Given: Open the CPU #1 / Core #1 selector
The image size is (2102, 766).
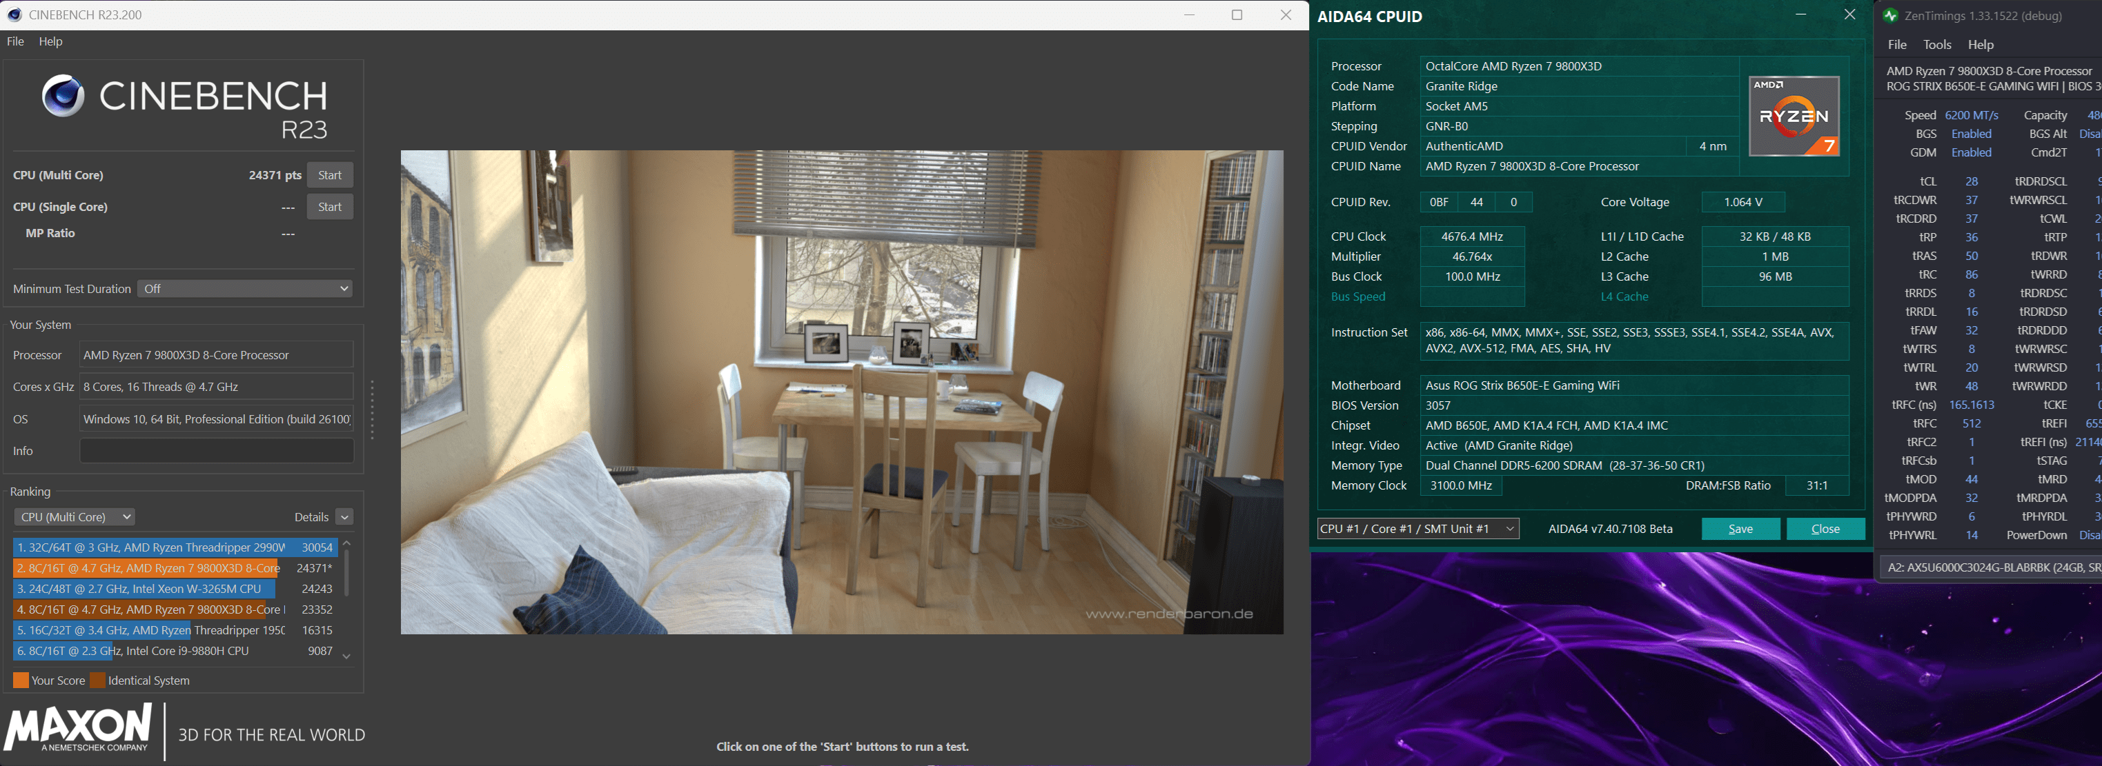Looking at the screenshot, I should click(1417, 529).
